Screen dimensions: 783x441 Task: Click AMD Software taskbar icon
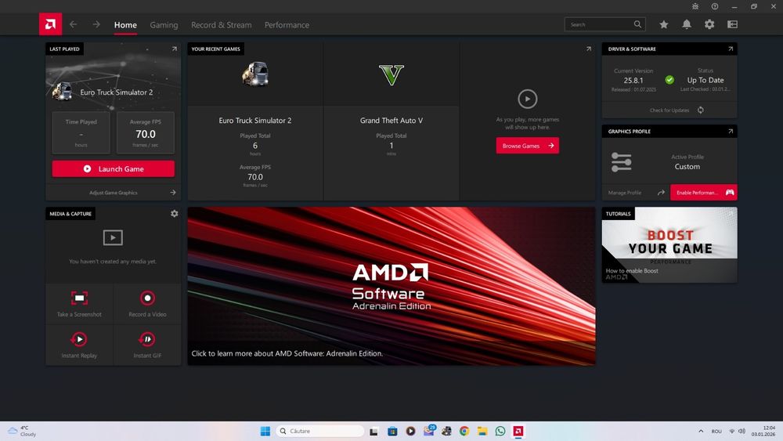(x=518, y=431)
